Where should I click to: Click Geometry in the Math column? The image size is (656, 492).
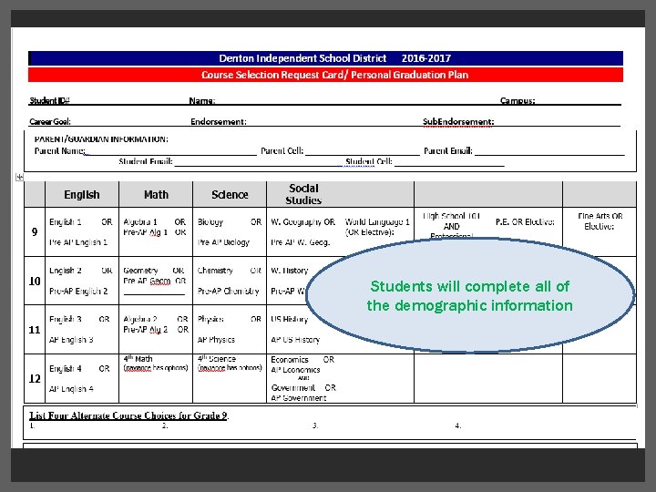pos(140,271)
